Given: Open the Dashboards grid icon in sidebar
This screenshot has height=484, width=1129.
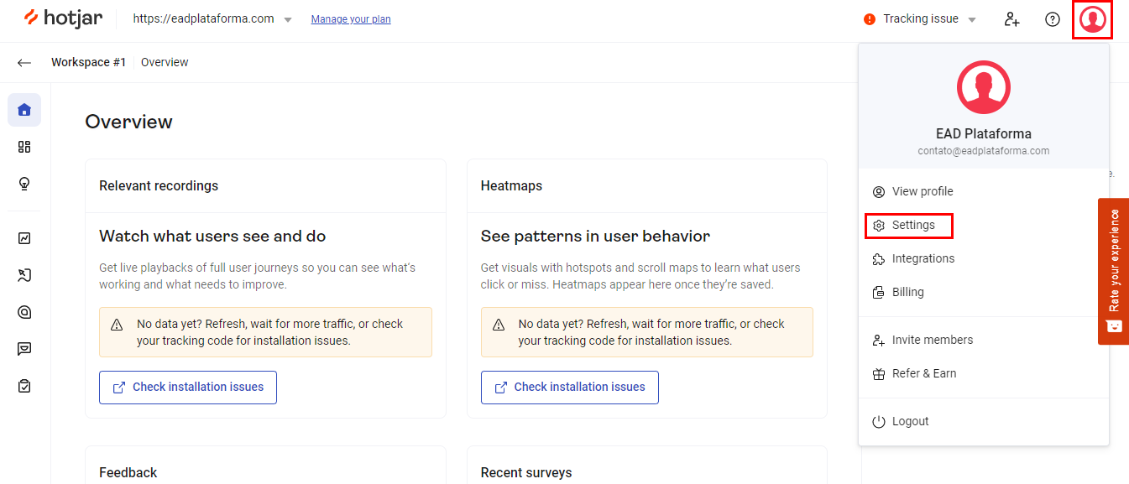Looking at the screenshot, I should tap(24, 147).
